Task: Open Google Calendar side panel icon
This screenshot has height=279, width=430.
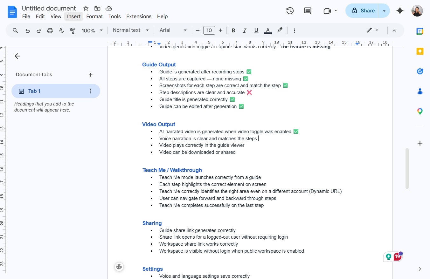Action: [420, 31]
